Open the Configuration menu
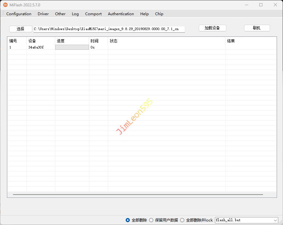This screenshot has height=225, width=283. [19, 14]
